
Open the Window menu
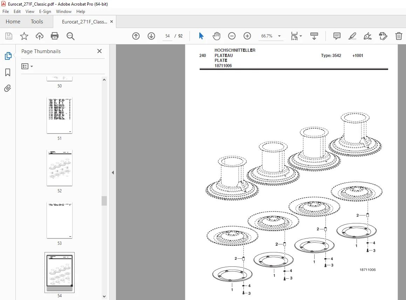(64, 12)
